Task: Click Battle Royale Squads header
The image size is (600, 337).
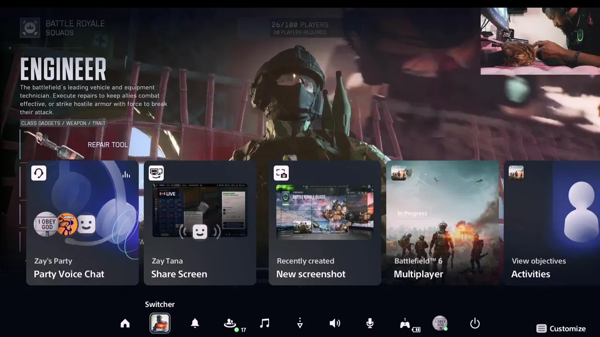Action: coord(75,28)
